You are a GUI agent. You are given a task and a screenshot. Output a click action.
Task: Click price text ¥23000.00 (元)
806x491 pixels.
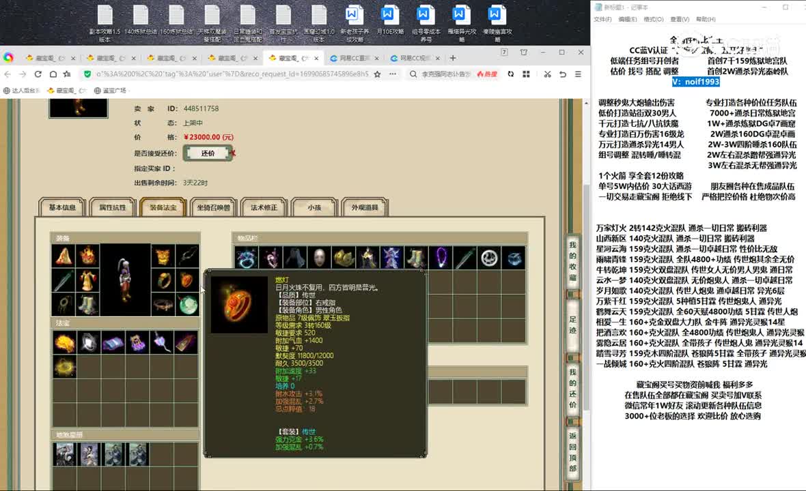(x=208, y=137)
